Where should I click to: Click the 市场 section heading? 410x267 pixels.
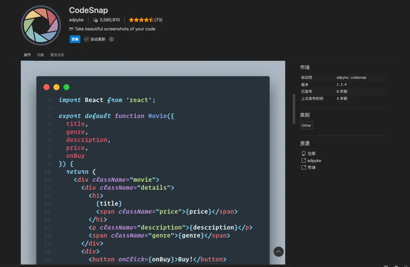point(304,68)
